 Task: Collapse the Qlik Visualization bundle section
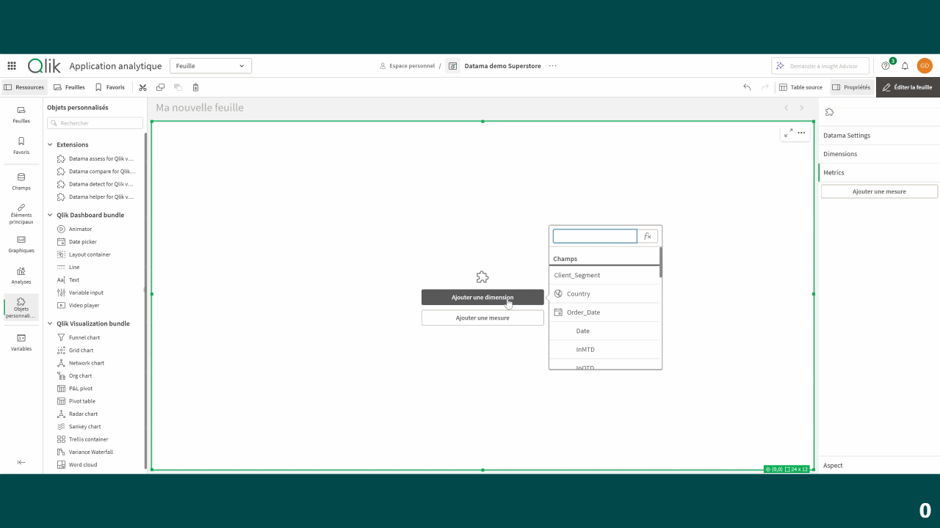tap(50, 323)
